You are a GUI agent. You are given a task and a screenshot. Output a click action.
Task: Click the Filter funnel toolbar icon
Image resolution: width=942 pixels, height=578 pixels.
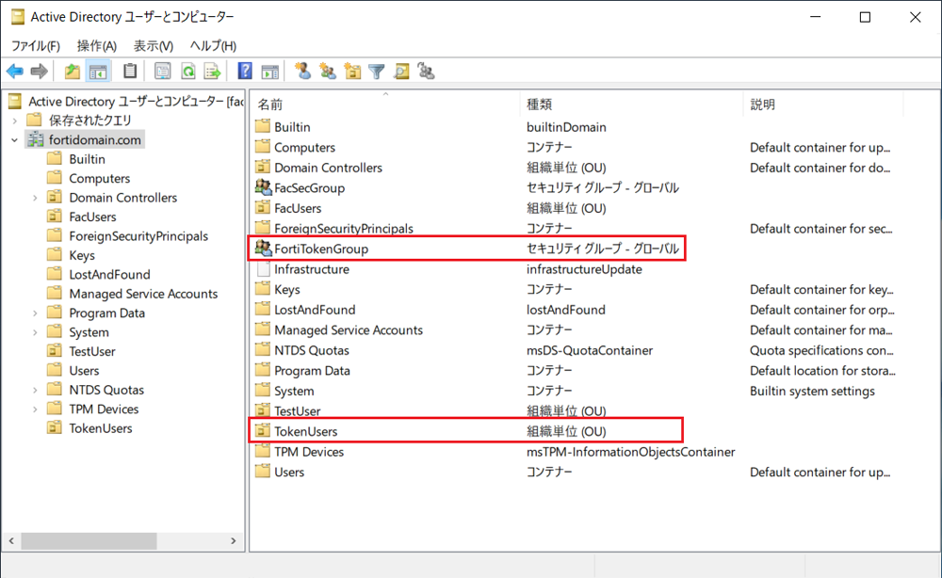click(377, 72)
